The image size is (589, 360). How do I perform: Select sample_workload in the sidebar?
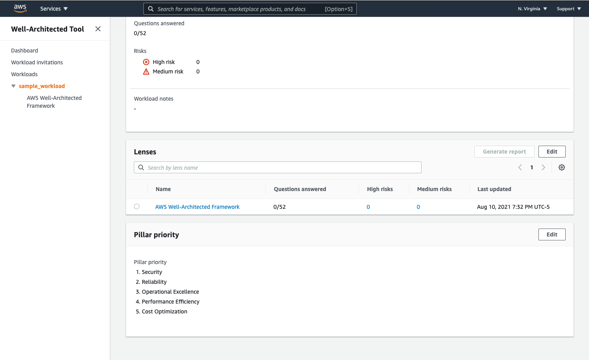(41, 86)
